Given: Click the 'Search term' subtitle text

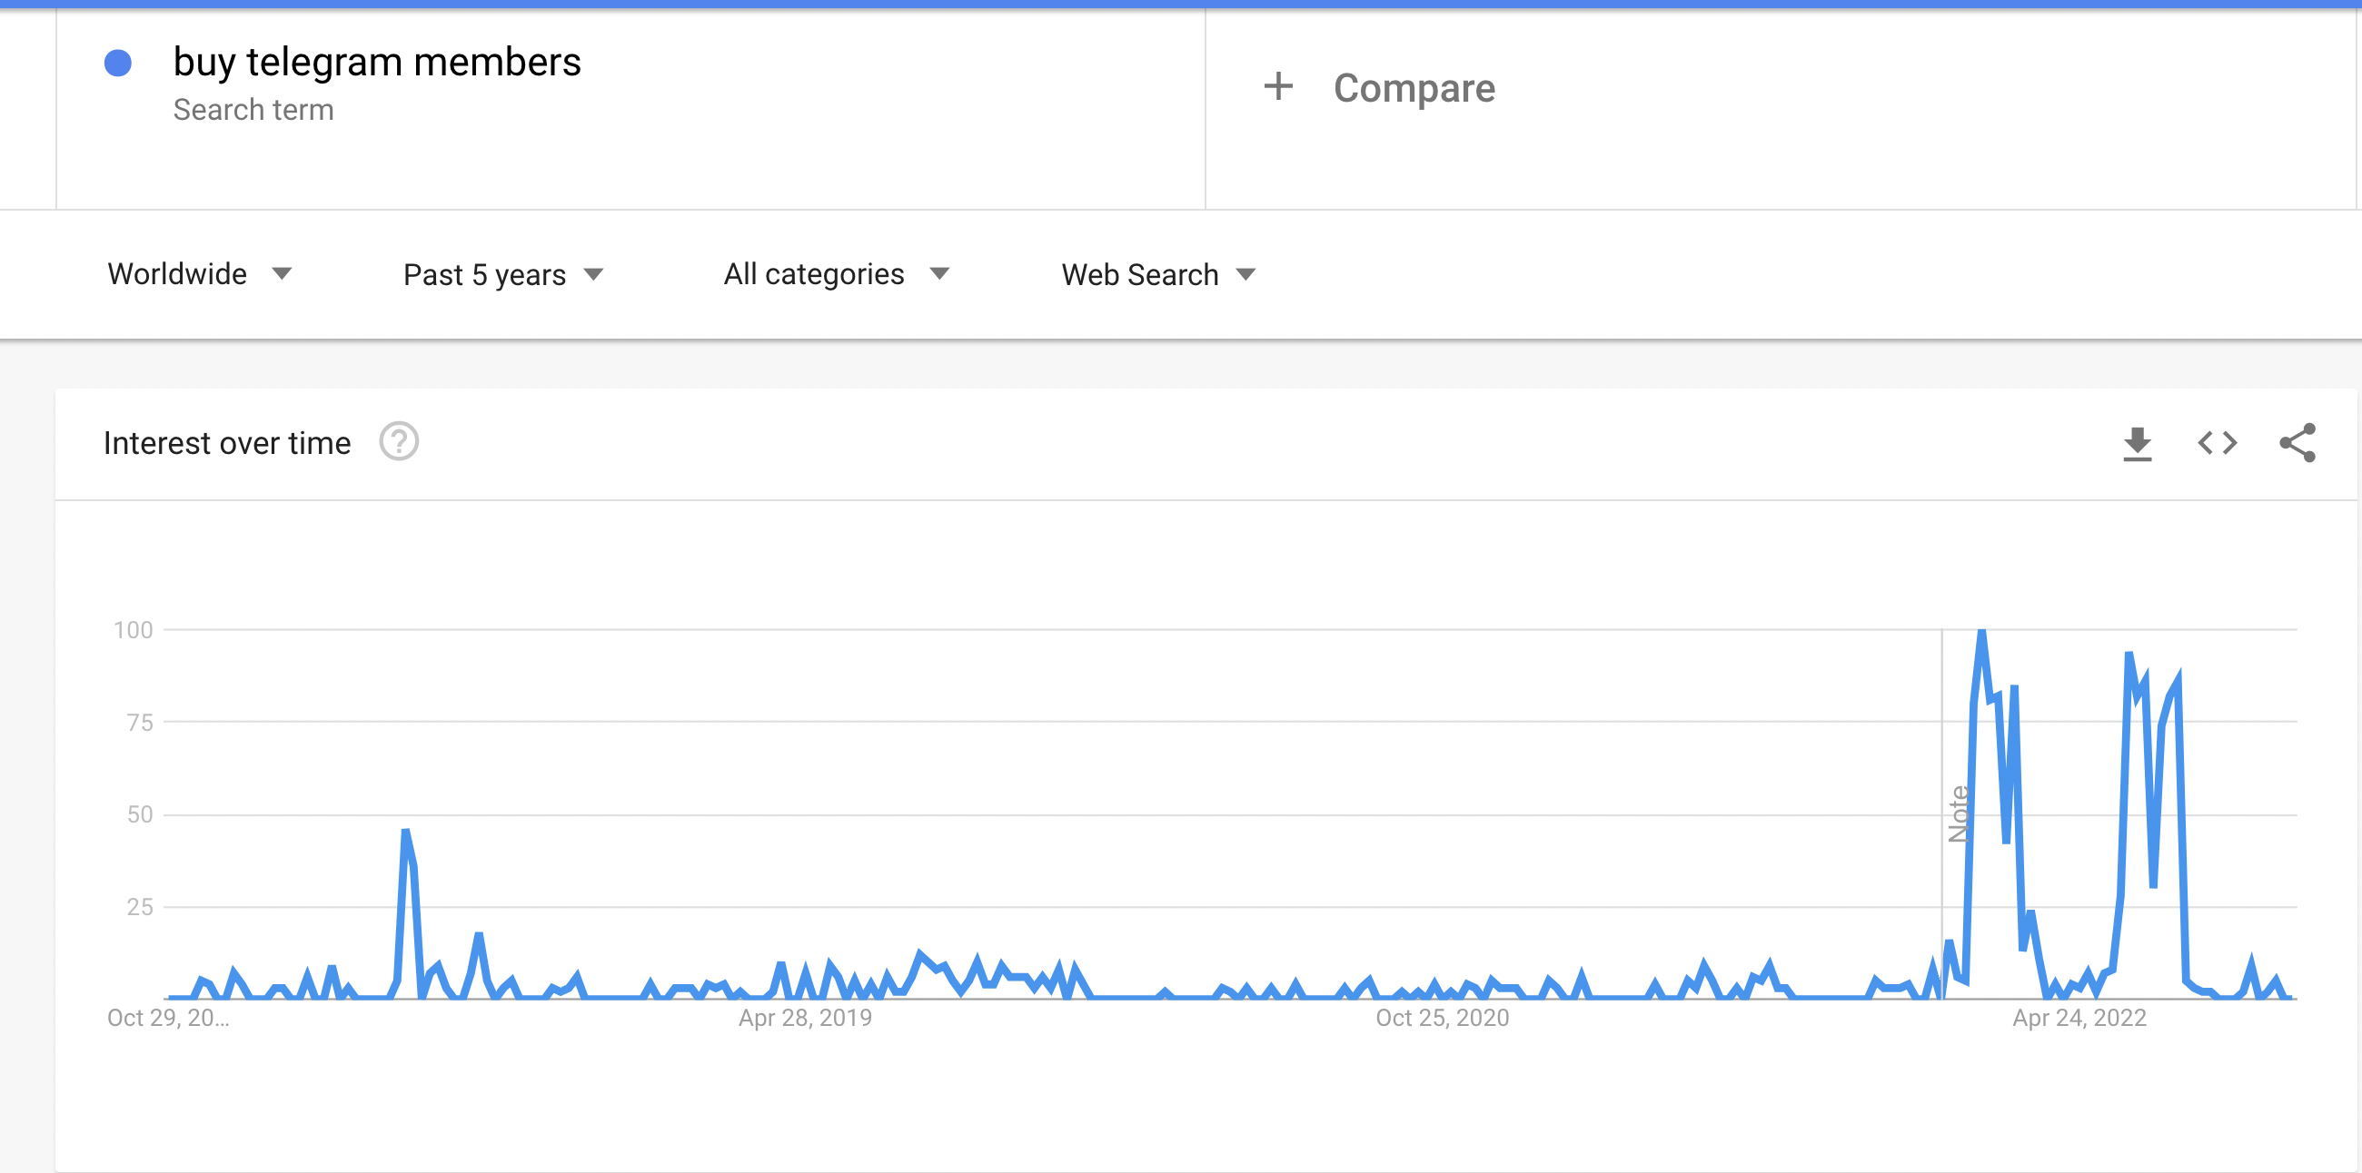Looking at the screenshot, I should pos(253,110).
